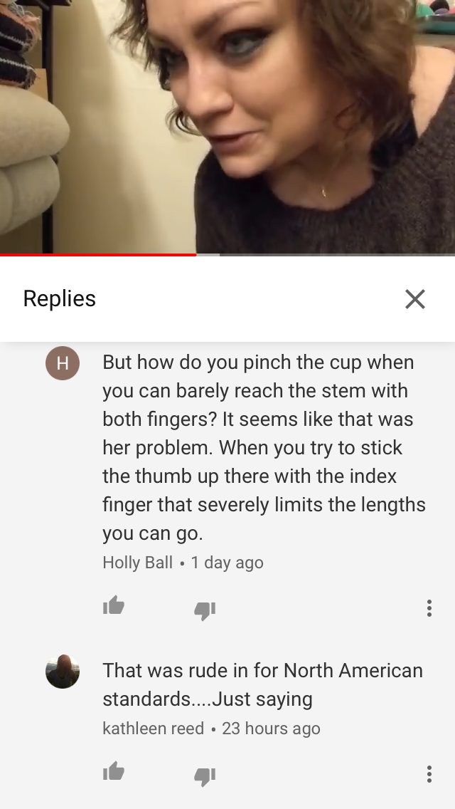Image resolution: width=455 pixels, height=809 pixels.
Task: Tap the '1 day ago' timestamp
Action: pyautogui.click(x=227, y=563)
